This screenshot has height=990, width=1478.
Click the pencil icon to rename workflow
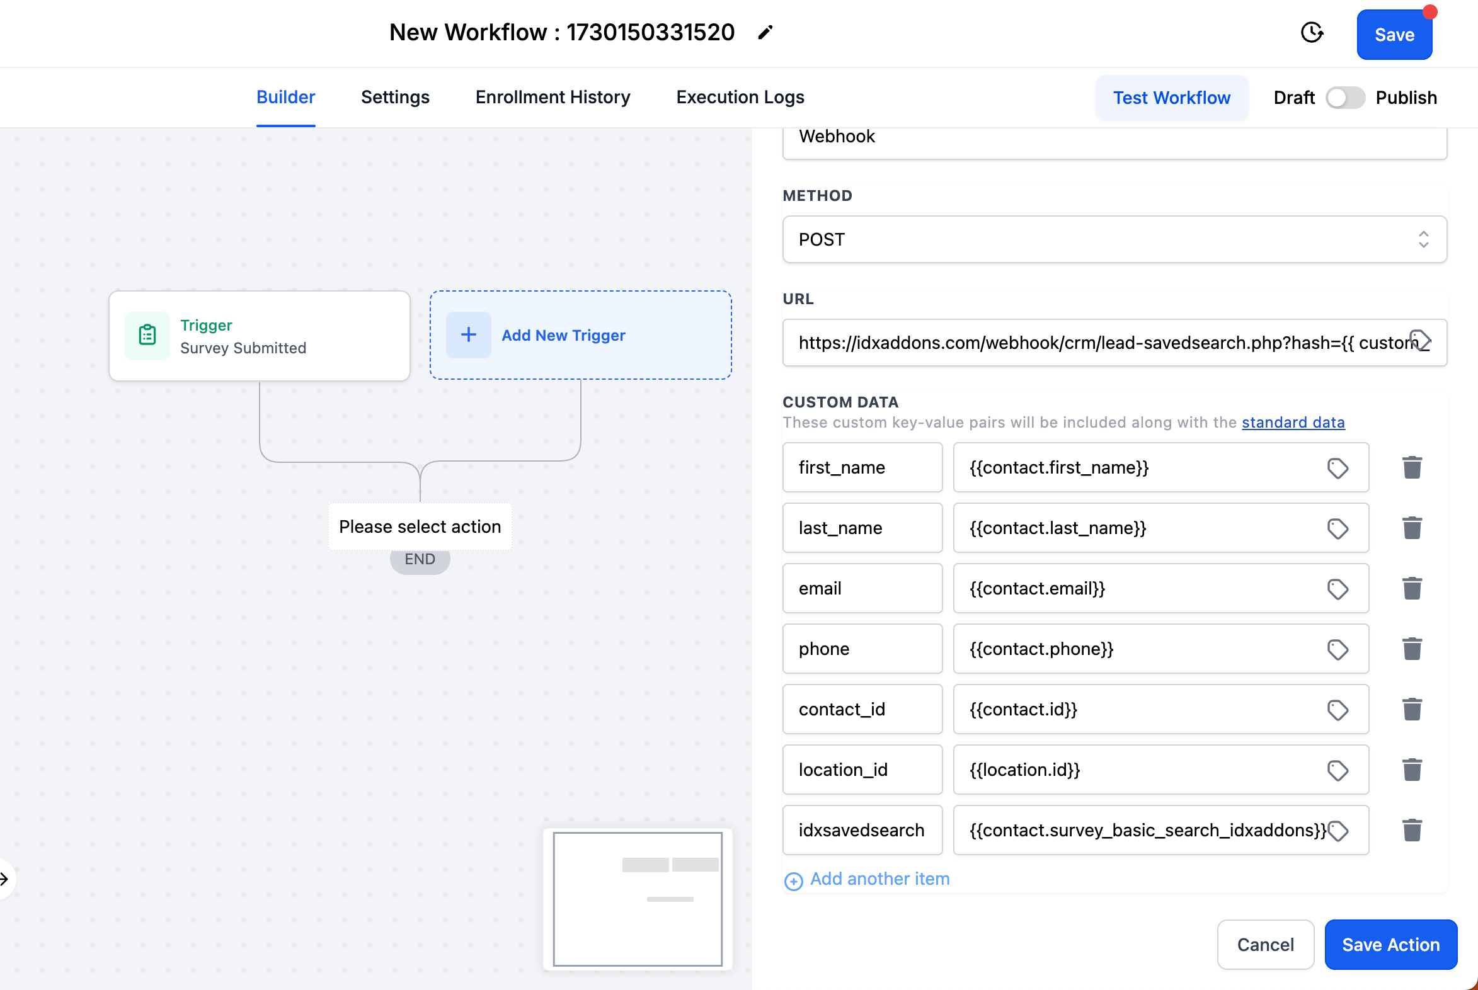[x=765, y=33]
